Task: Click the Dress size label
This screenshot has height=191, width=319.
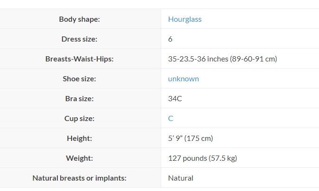Action: [x=79, y=39]
